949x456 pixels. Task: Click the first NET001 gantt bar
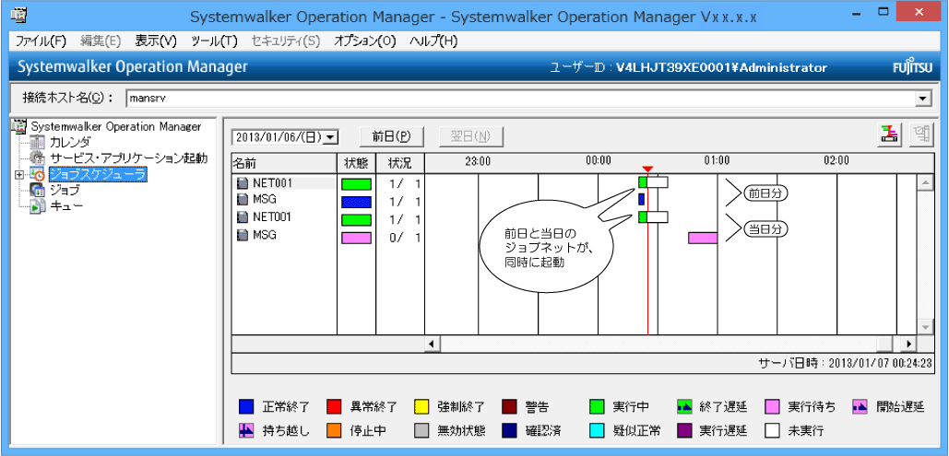pos(653,182)
